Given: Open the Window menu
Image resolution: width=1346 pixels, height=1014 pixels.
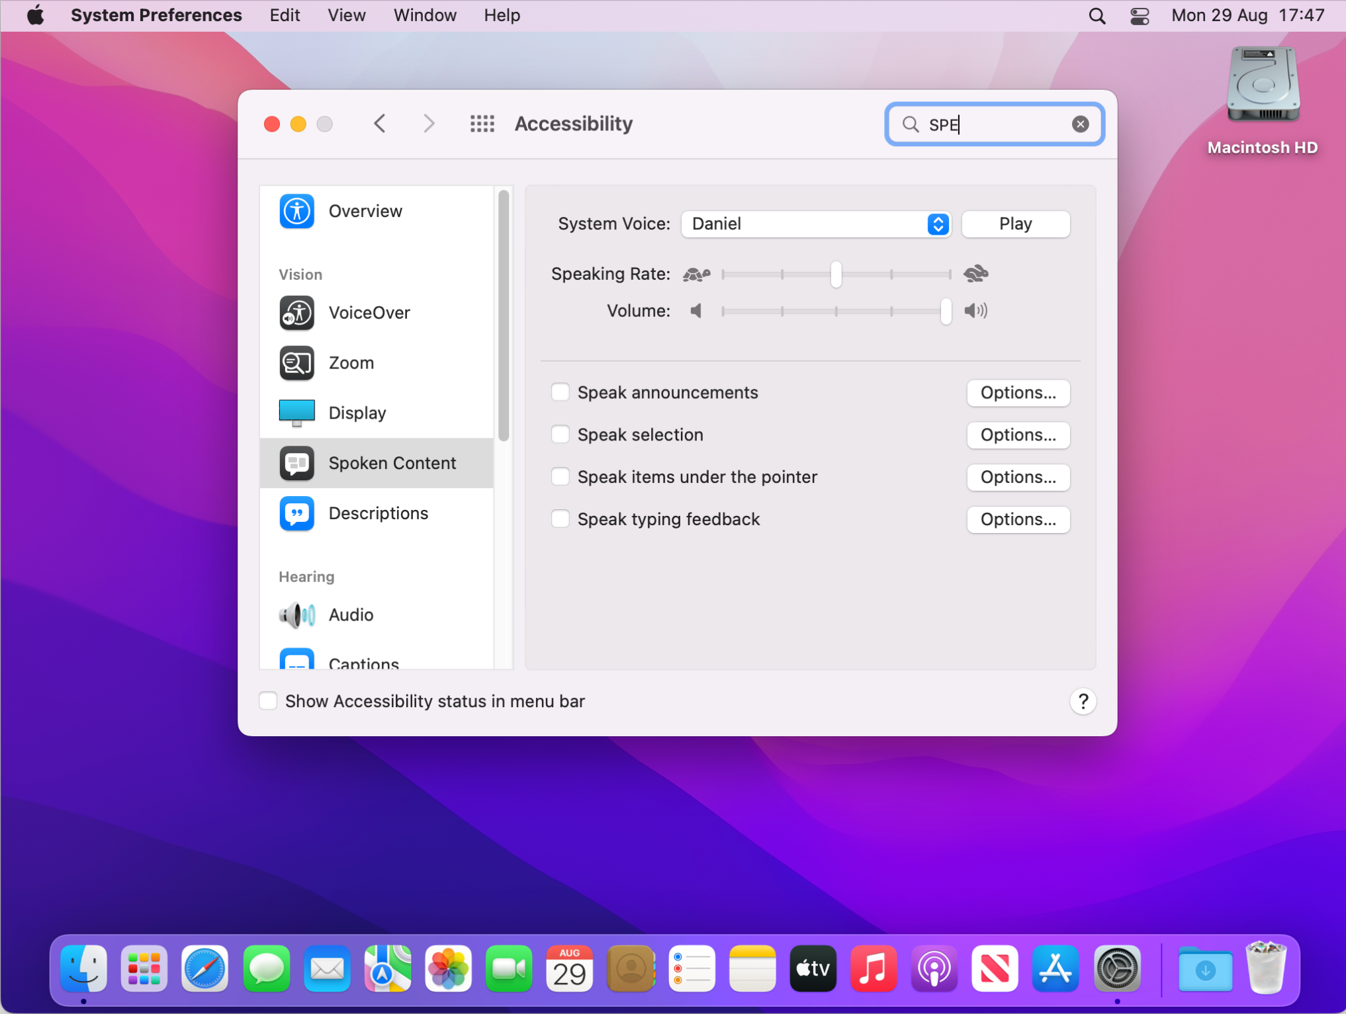Looking at the screenshot, I should (x=425, y=15).
